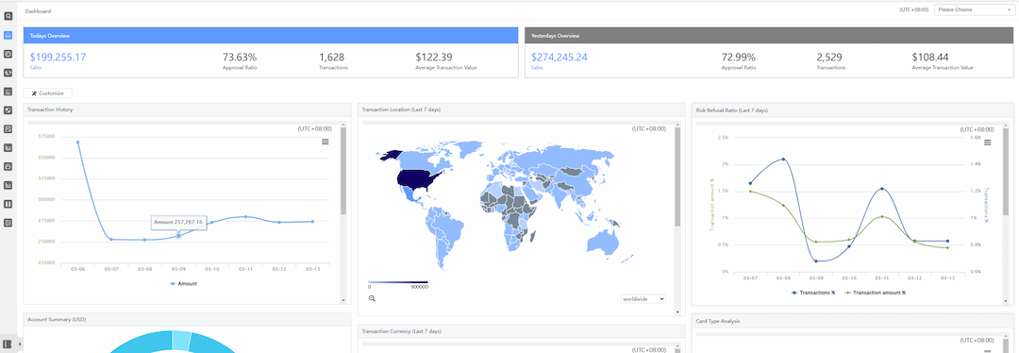
Task: Click the bottom list-style icon in the left sidebar
Action: [8, 223]
